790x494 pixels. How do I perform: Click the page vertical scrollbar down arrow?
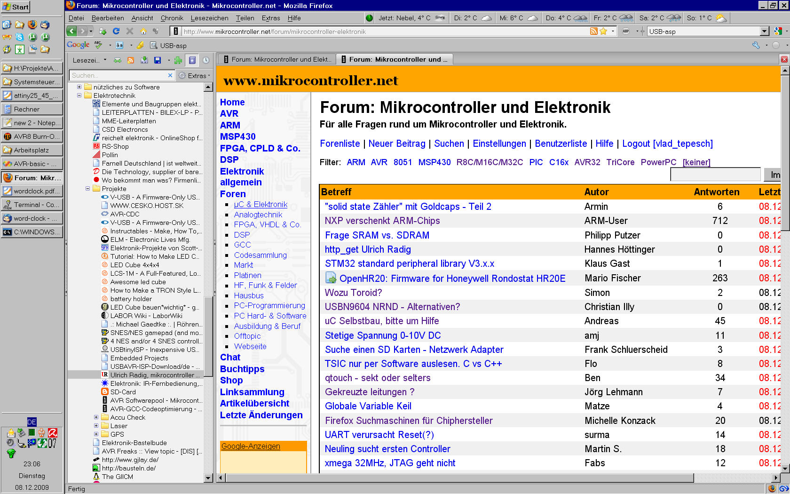(785, 468)
